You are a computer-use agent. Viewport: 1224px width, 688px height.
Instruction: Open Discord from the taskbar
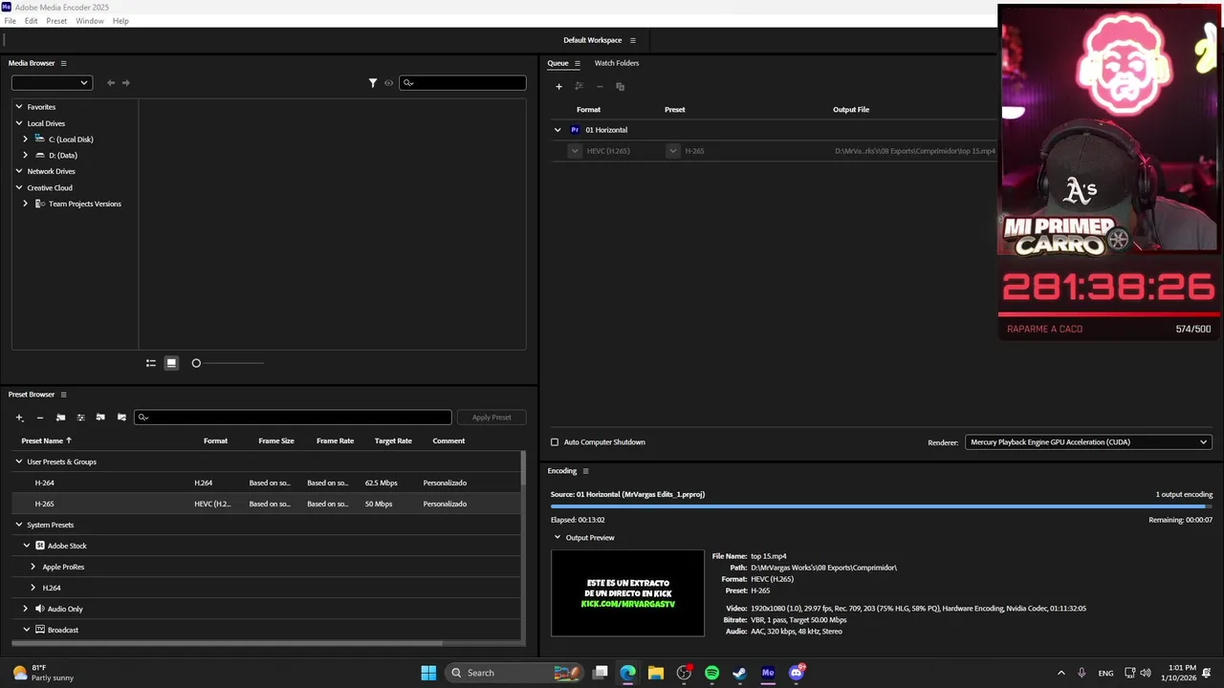[796, 673]
